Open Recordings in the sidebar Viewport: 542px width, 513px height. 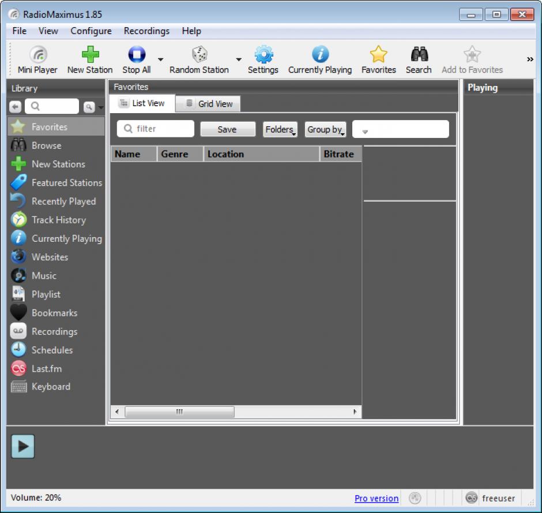[x=56, y=331]
